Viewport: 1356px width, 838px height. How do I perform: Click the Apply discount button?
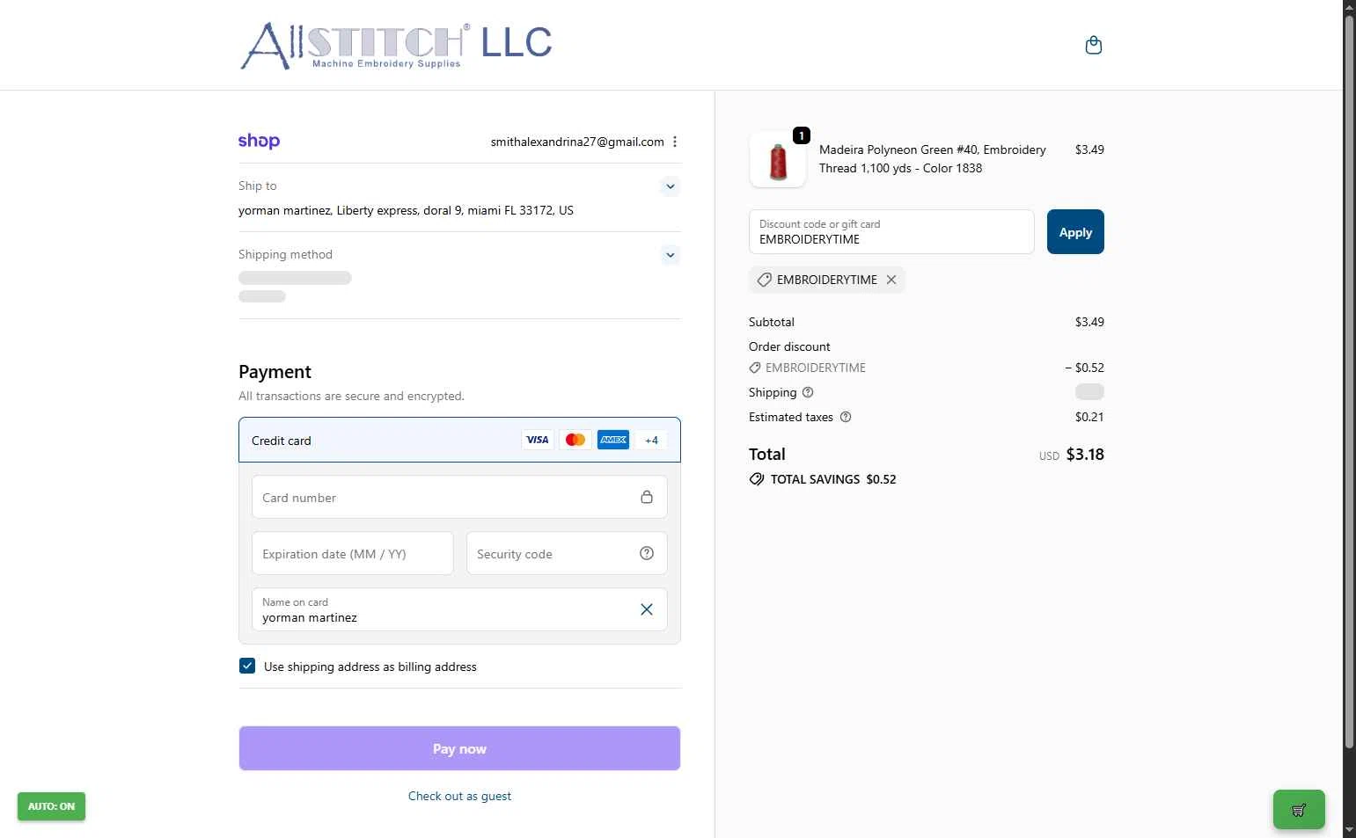click(1075, 232)
